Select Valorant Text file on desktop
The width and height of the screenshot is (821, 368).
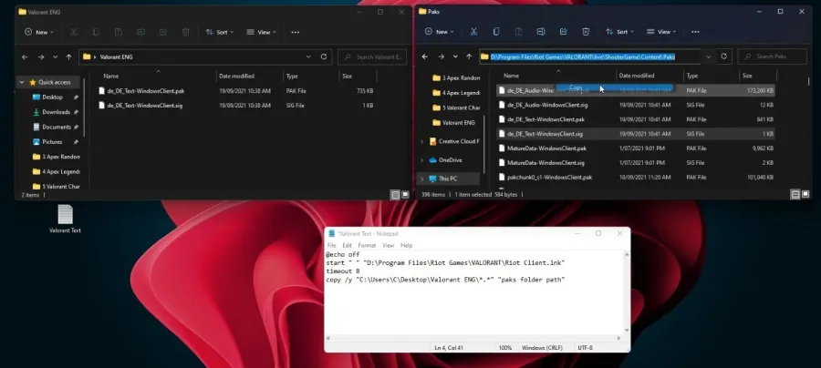point(65,219)
